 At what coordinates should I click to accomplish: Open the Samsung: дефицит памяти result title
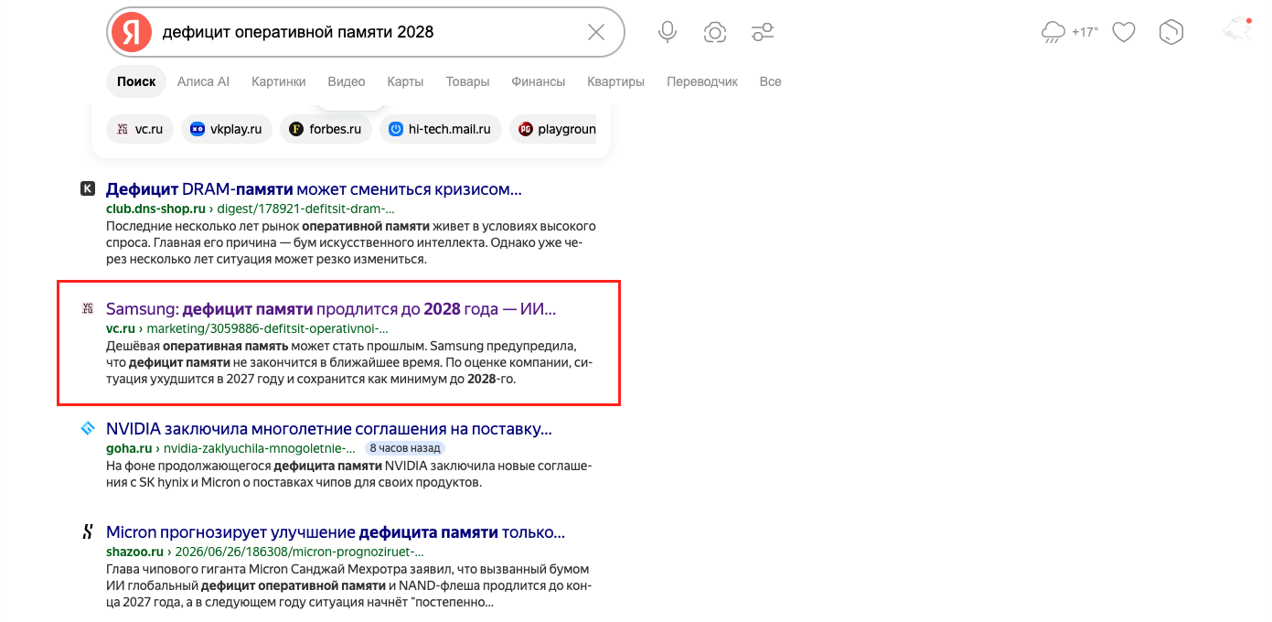(x=331, y=309)
